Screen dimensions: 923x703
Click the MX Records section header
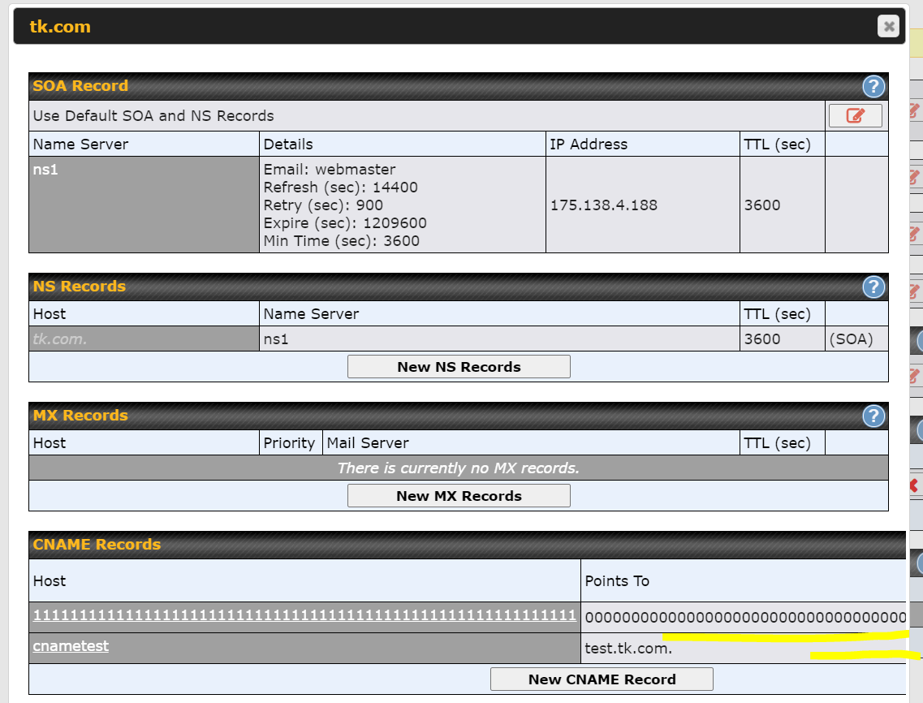(80, 416)
